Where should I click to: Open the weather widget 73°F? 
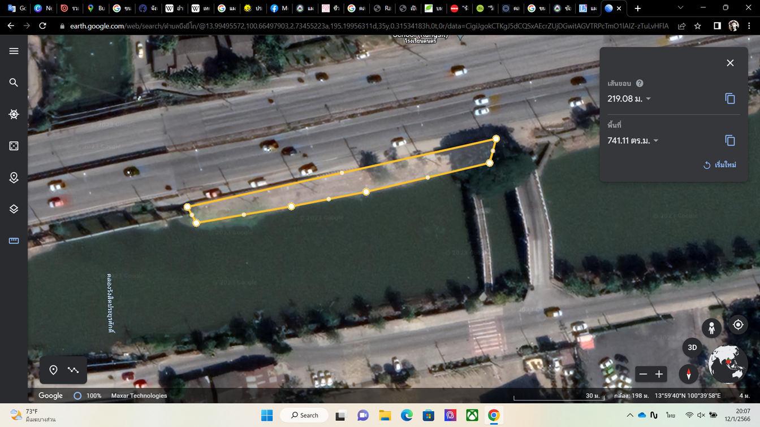[x=34, y=415]
